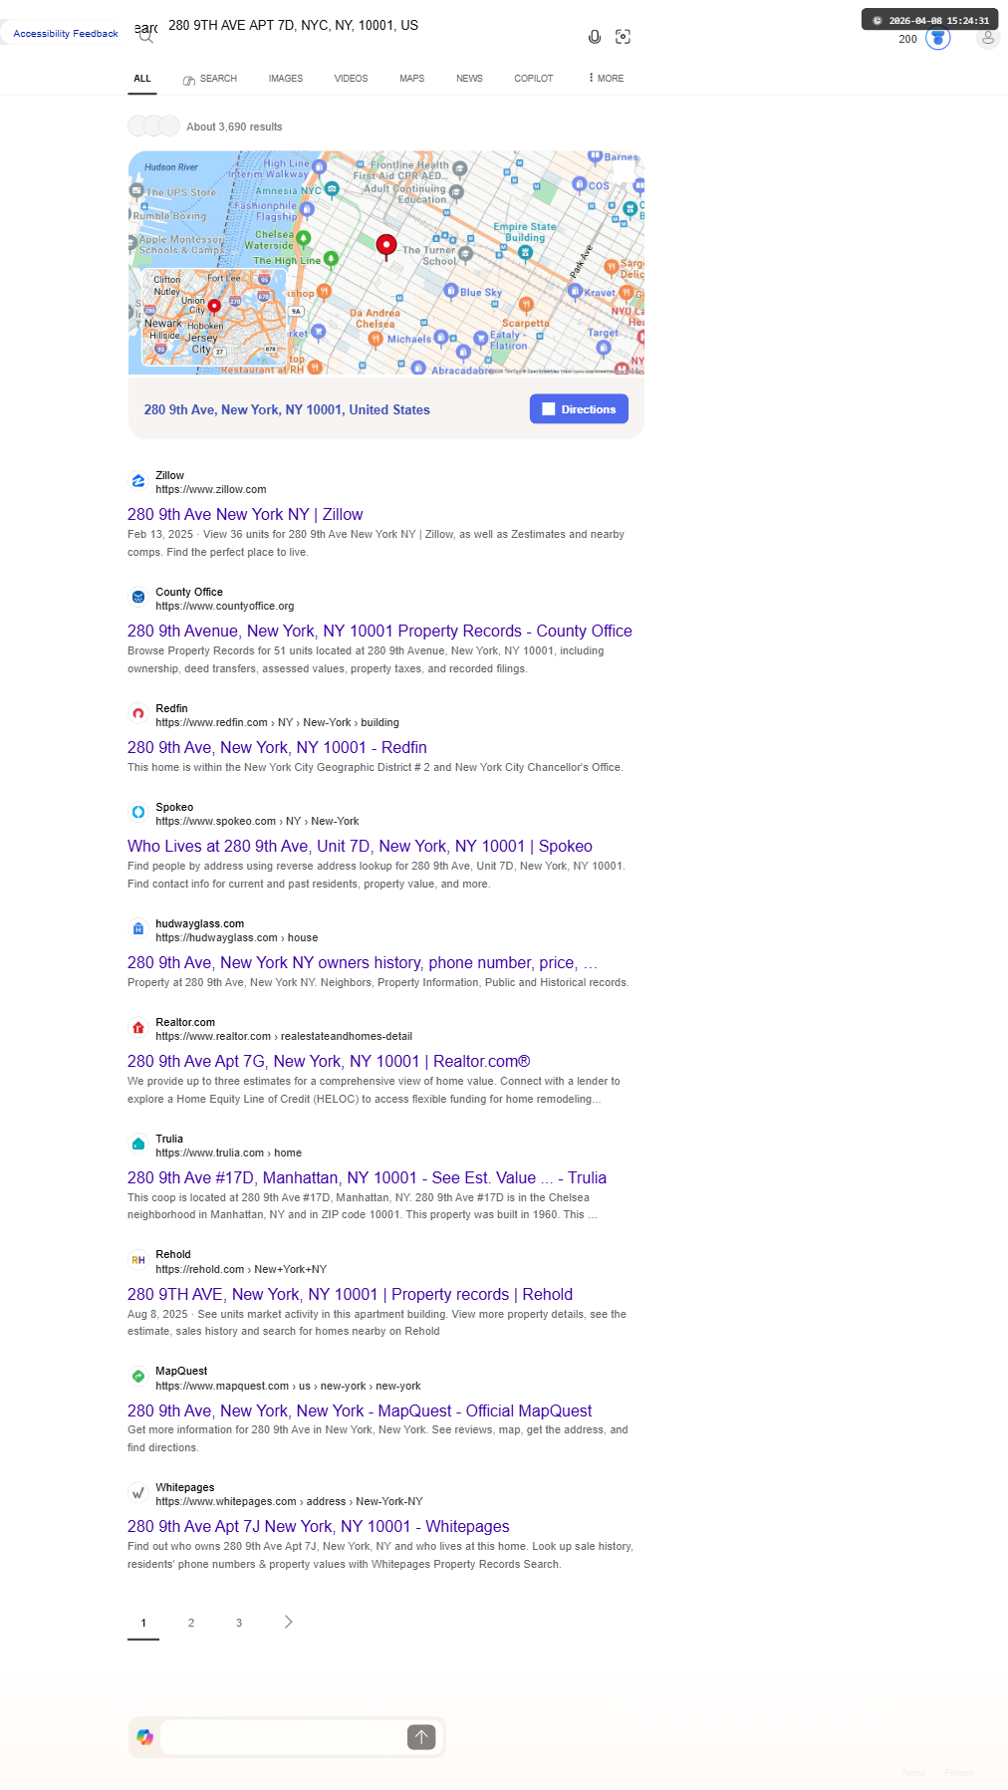Viewport: 1008px width, 1790px height.
Task: Click the map address link 280 9th Ave
Action: [x=287, y=409]
